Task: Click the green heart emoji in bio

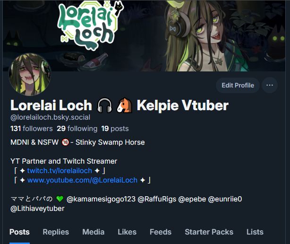Action: pos(60,199)
